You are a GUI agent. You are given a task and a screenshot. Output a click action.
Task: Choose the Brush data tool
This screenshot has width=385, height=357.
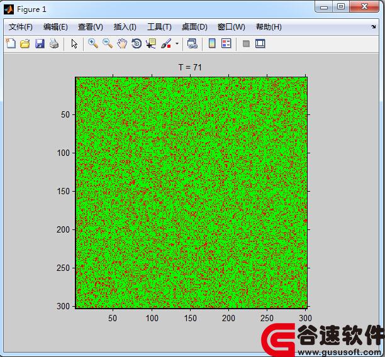166,43
